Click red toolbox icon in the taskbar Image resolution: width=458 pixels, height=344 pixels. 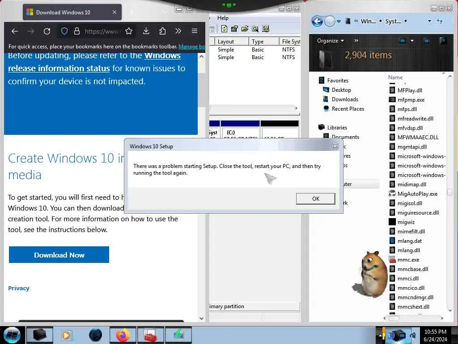[x=150, y=335]
